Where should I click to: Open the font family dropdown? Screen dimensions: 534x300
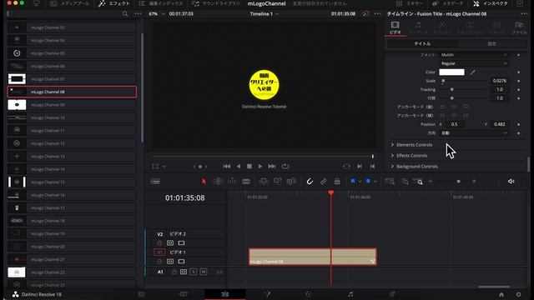[x=474, y=55]
